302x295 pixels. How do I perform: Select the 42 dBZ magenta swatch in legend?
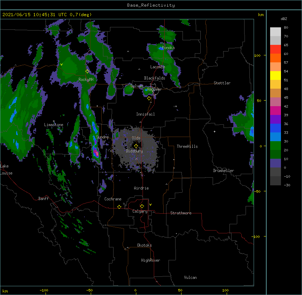click(275, 110)
